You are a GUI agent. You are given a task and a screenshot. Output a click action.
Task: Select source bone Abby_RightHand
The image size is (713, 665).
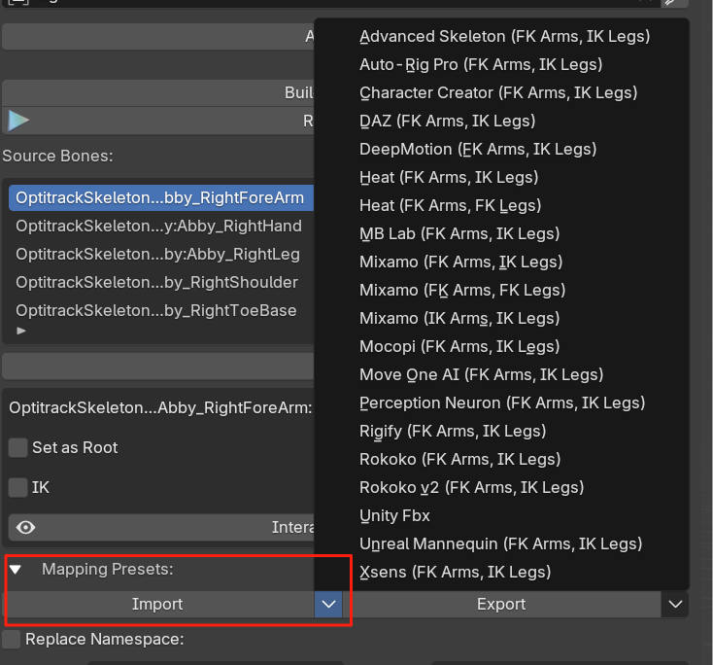click(161, 227)
